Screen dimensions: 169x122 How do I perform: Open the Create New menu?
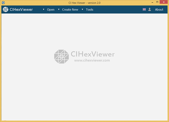pyautogui.click(x=70, y=10)
